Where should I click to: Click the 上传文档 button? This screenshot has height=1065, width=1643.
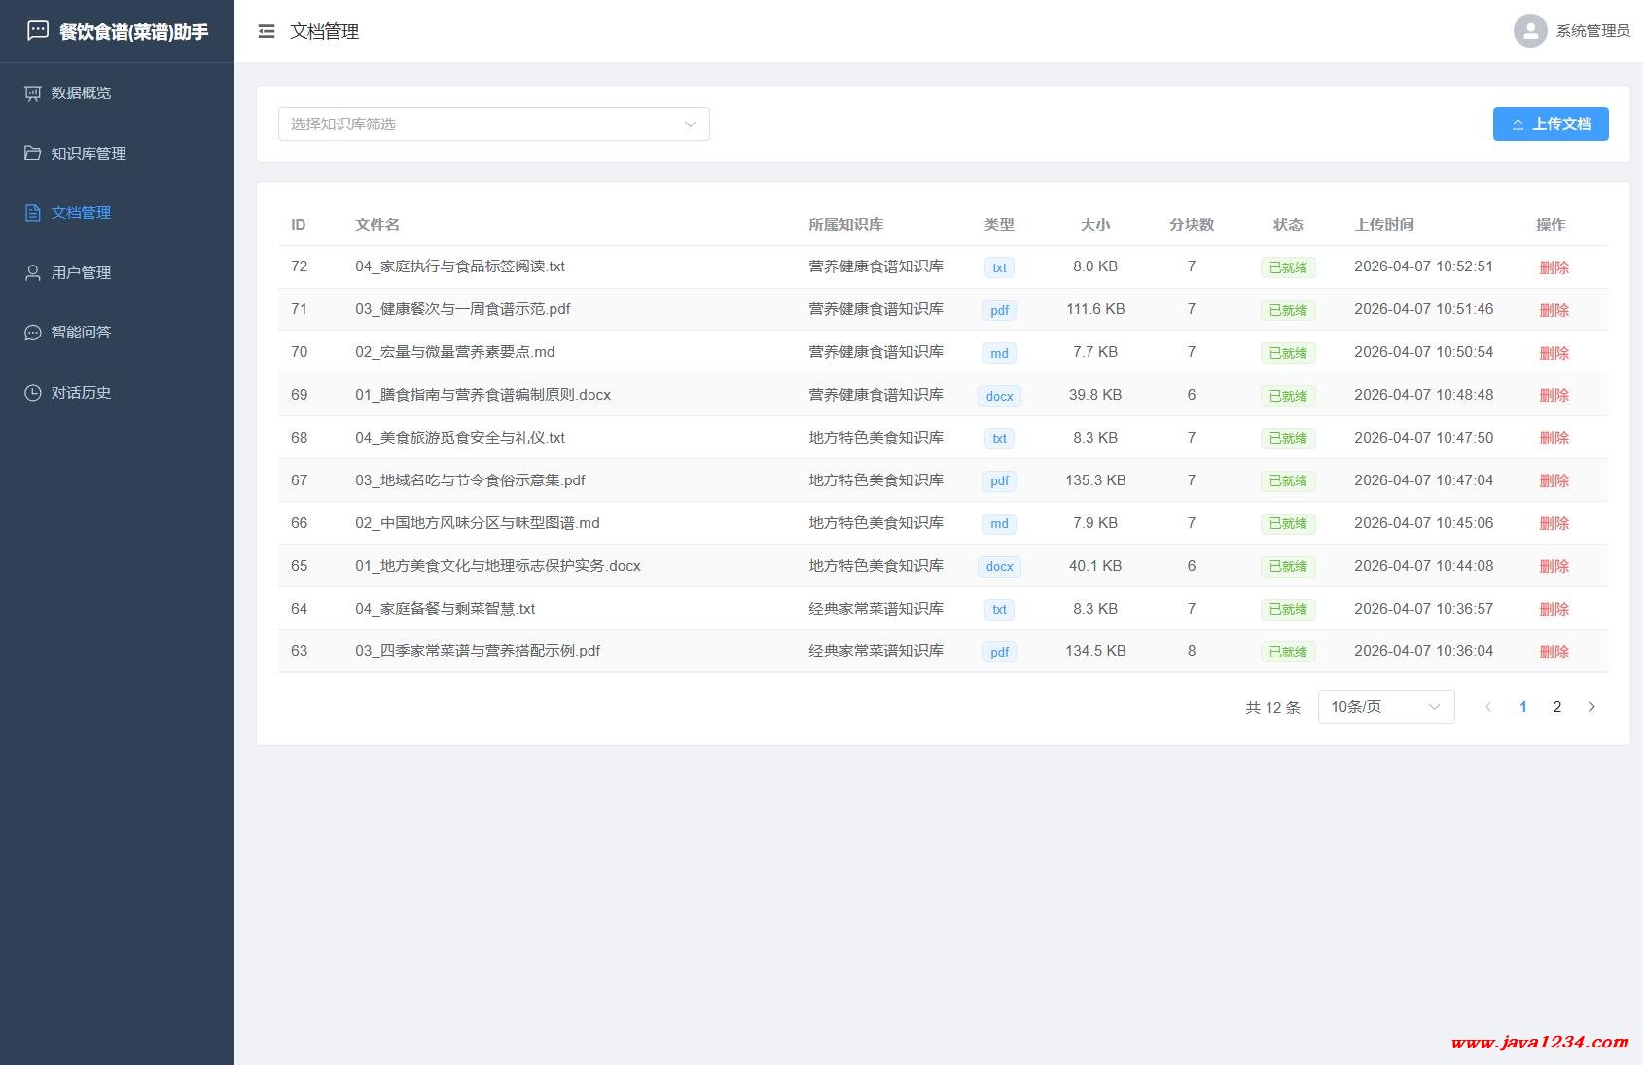(x=1550, y=124)
